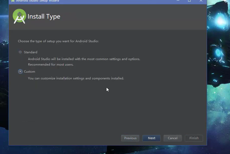Viewport: 230px width, 154px height.
Task: Click 'Choose the type of setup' text
Action: 58,41
